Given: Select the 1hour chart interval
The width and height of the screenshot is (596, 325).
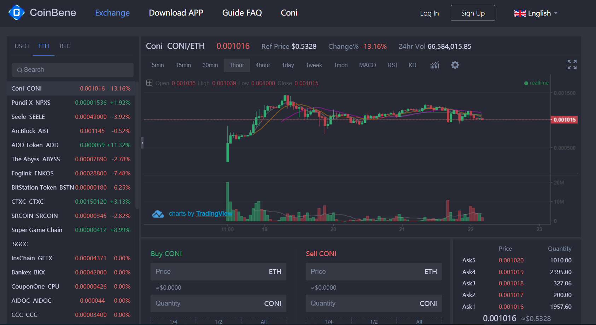Looking at the screenshot, I should [x=237, y=65].
